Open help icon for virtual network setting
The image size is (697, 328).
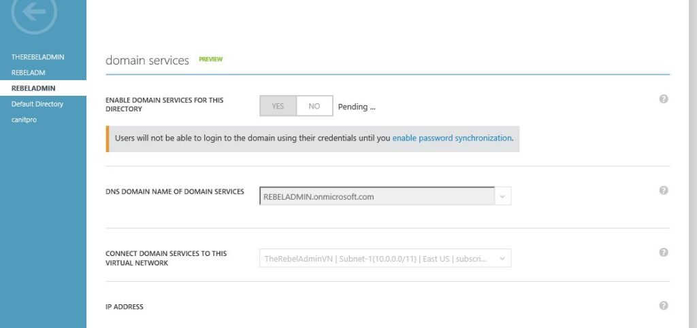pos(664,253)
